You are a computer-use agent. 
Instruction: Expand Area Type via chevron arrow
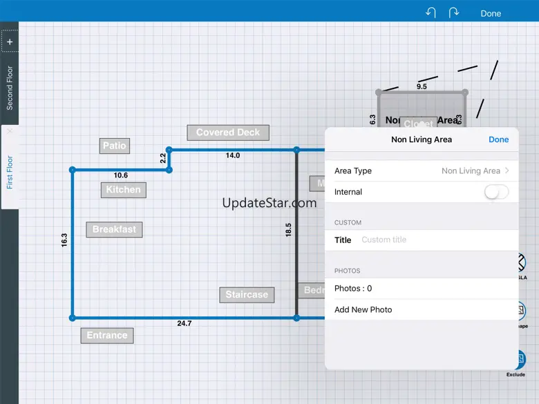tap(507, 171)
